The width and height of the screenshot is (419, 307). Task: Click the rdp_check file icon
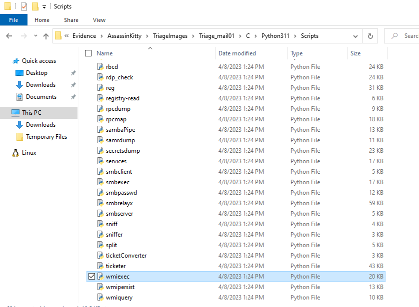(x=100, y=77)
